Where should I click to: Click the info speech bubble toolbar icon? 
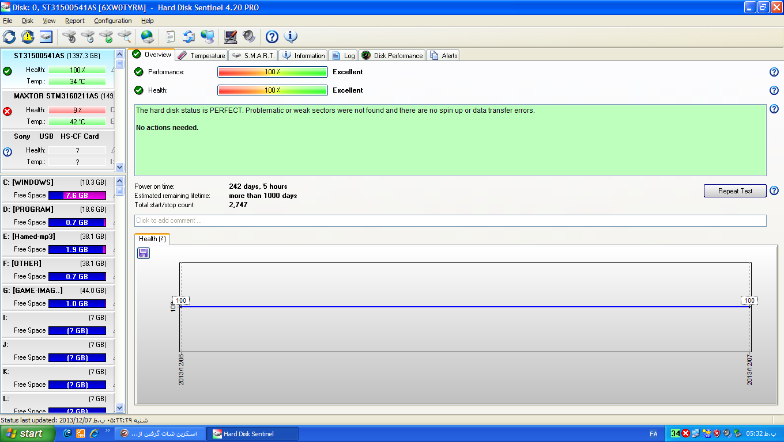pyautogui.click(x=291, y=37)
